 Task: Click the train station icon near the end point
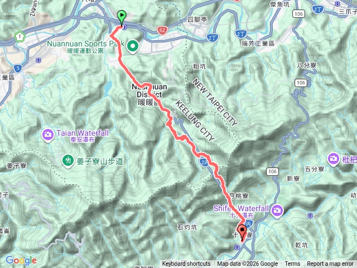pyautogui.click(x=237, y=247)
